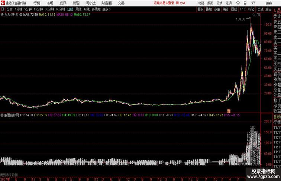Open the 市场 menu

coord(50,3)
